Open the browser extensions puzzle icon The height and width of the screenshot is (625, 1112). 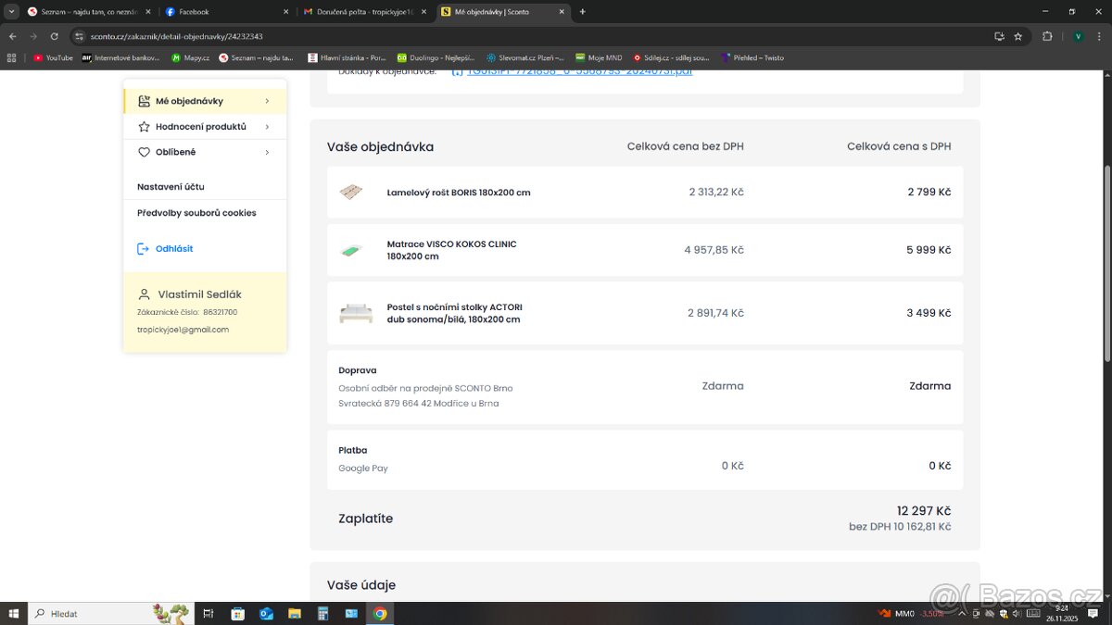[1047, 36]
